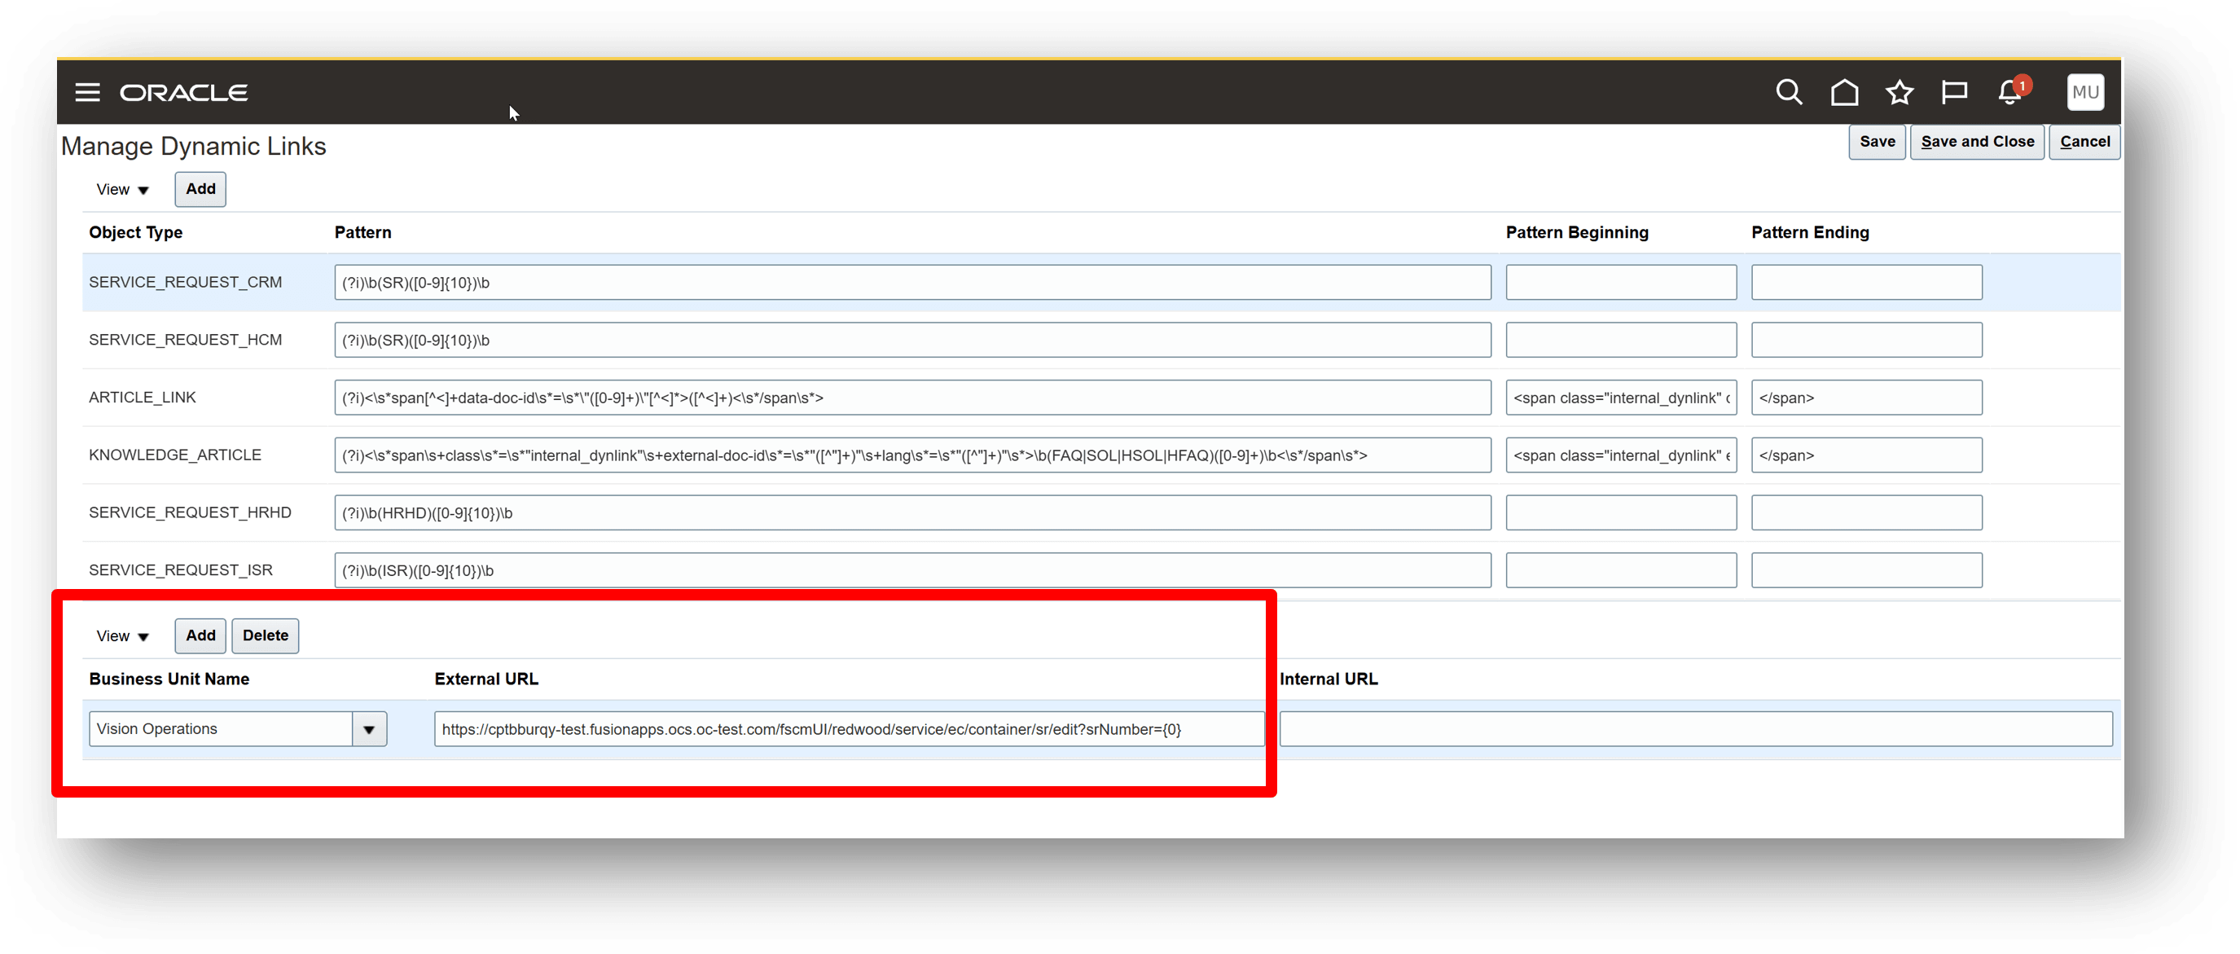This screenshot has width=2240, height=954.
Task: Select the SERVICE_REQUEST_HCM row
Action: [185, 340]
